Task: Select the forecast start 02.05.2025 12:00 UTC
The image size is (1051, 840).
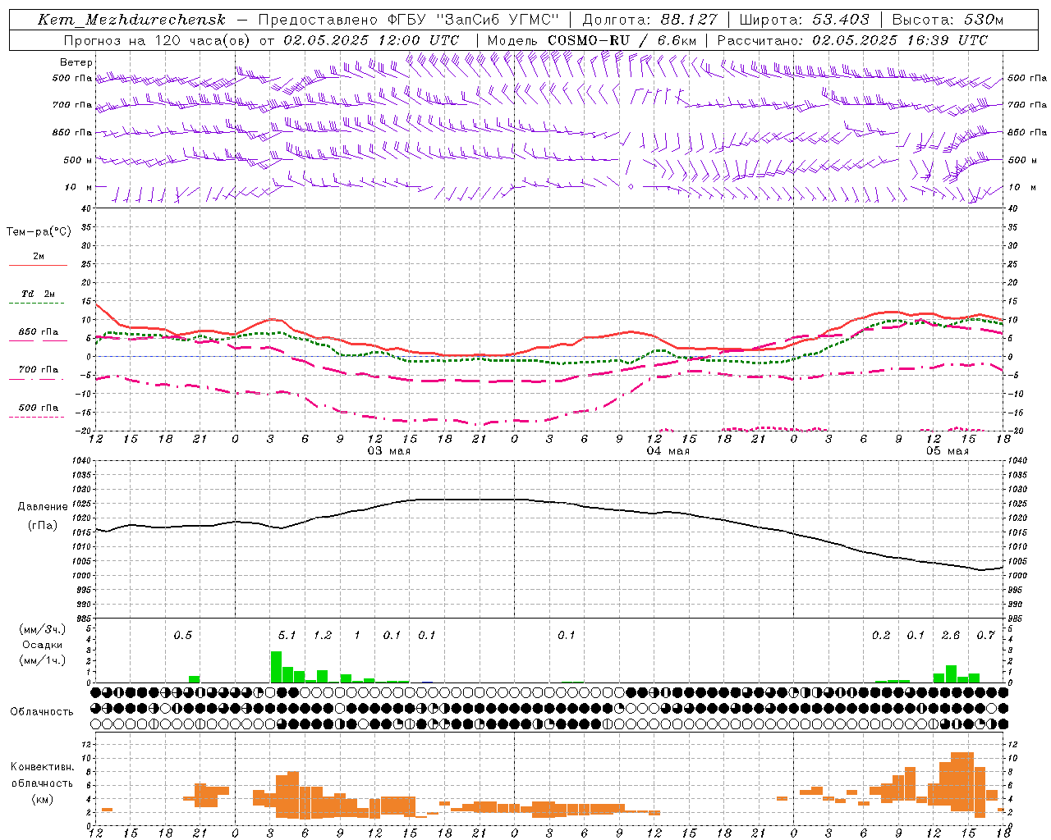Action: tap(371, 40)
